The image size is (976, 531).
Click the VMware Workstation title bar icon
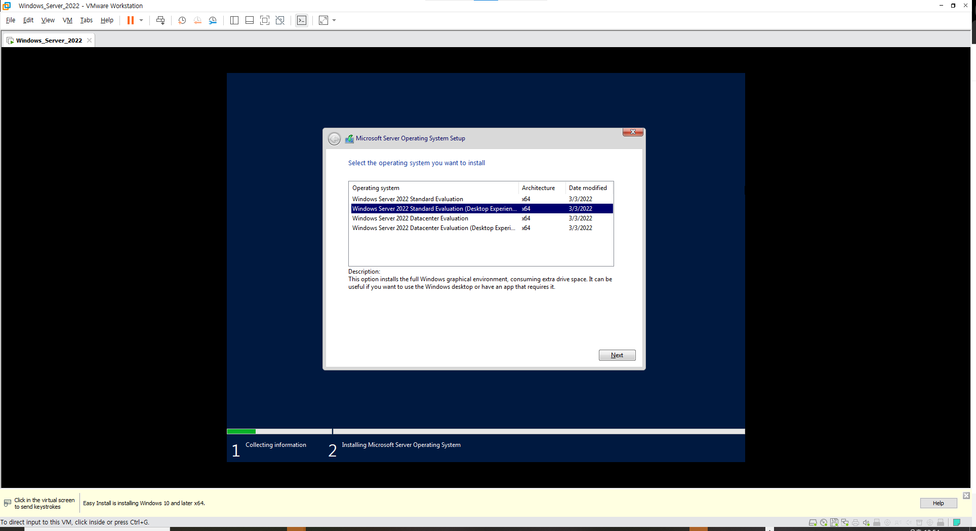click(x=7, y=6)
